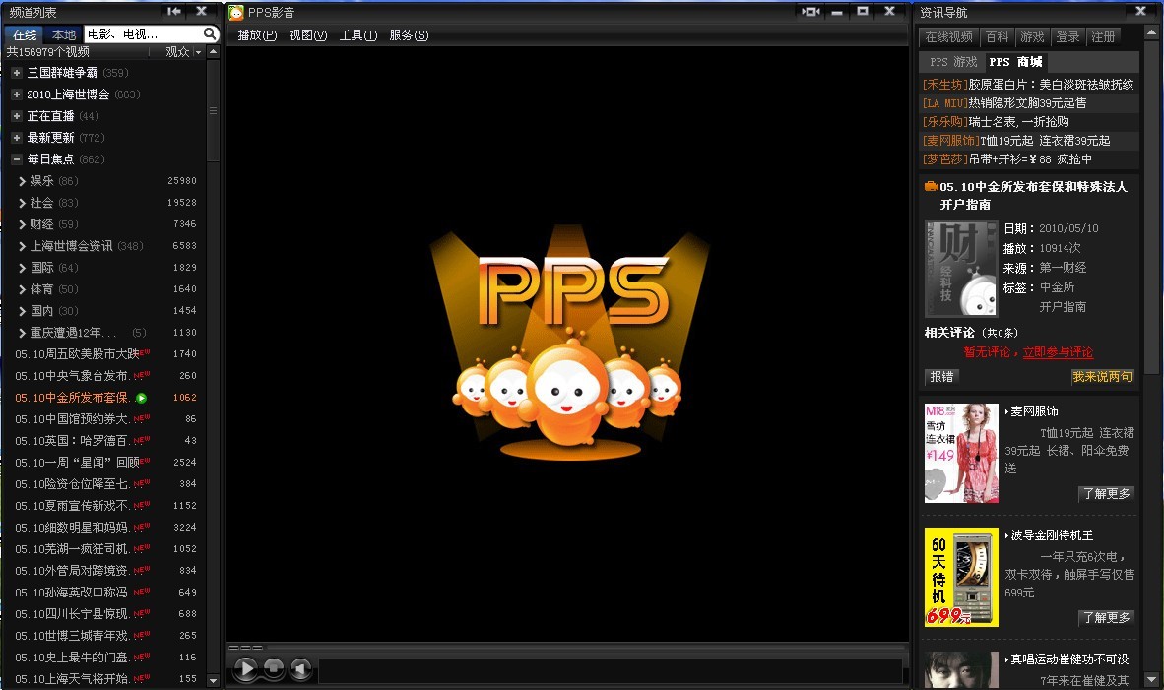The image size is (1164, 690).
Task: Open the 游戏 tab in 资讯导航
Action: 1032,37
